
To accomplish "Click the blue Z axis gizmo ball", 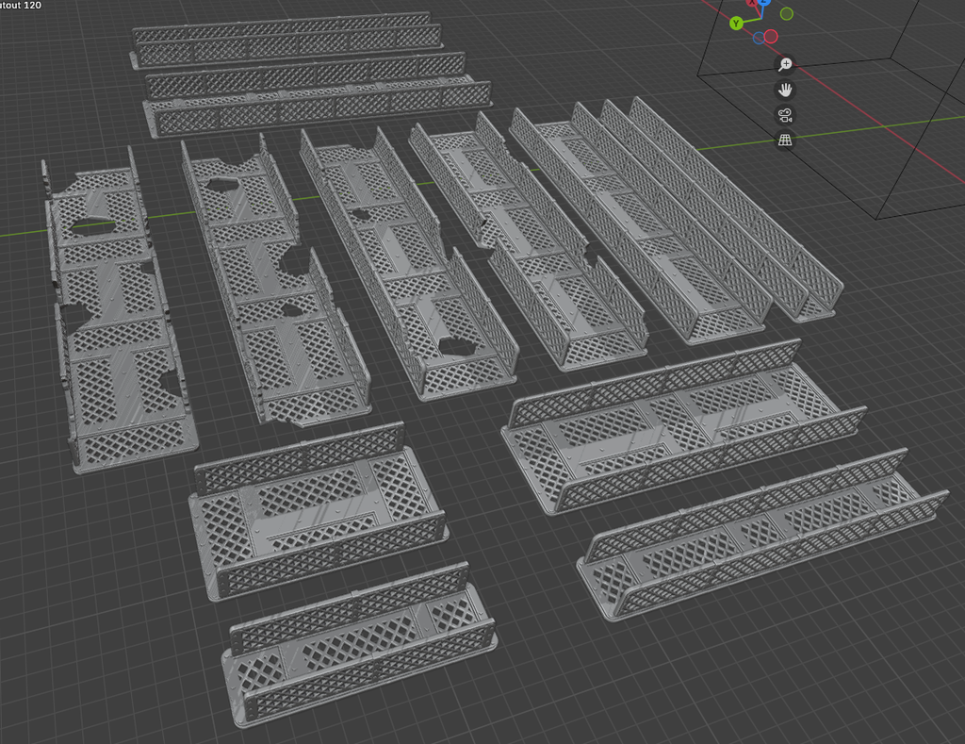I will pyautogui.click(x=763, y=2).
